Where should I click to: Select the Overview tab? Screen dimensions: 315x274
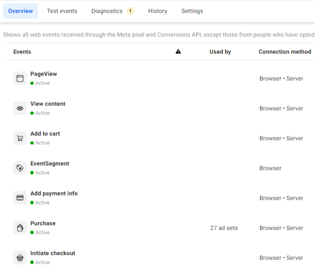click(21, 11)
